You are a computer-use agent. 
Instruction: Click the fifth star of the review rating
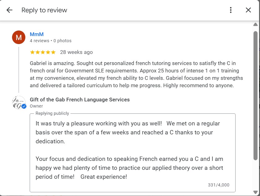tap(53, 52)
